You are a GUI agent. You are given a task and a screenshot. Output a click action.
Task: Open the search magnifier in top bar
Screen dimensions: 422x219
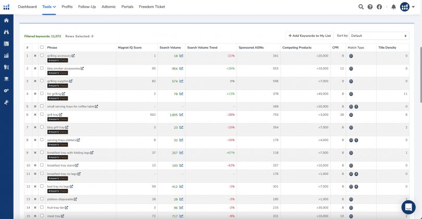(x=361, y=7)
